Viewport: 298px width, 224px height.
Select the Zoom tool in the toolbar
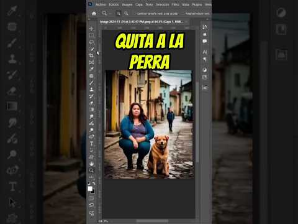(91, 170)
